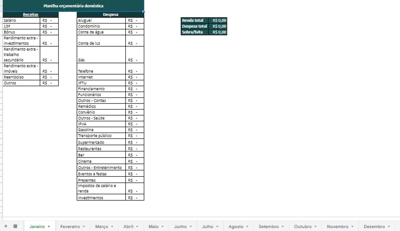
Task: Add a new sheet with plus icon
Action: (x=6, y=226)
